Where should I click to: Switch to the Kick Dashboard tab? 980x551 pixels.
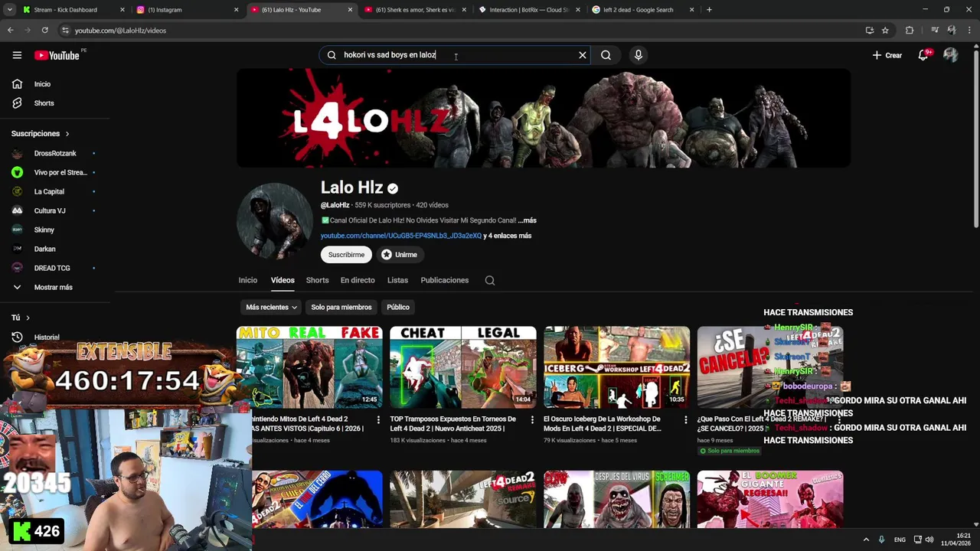tap(73, 10)
